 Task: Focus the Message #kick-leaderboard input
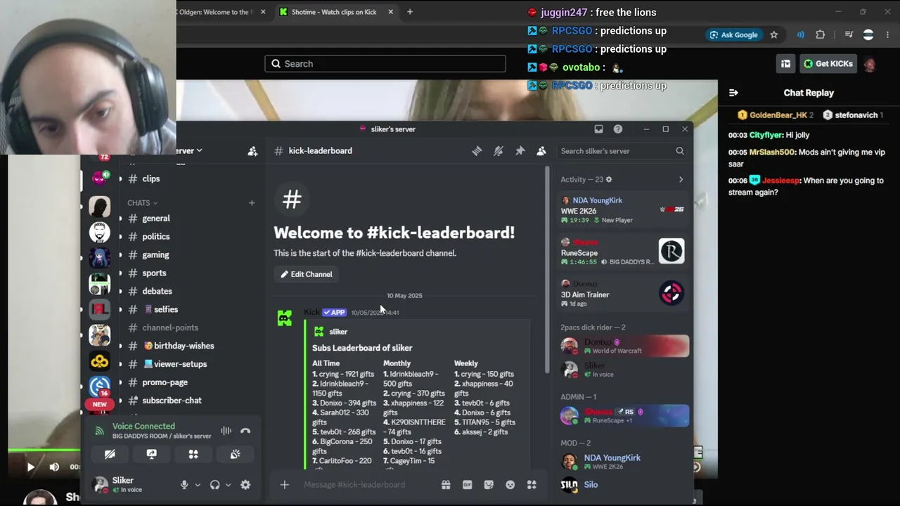pos(366,484)
